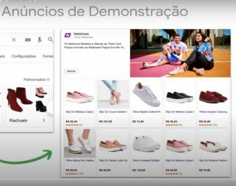The width and height of the screenshot is (236, 186).
Task: Click the Website button in the Netshoes ad
Action: 71,71
